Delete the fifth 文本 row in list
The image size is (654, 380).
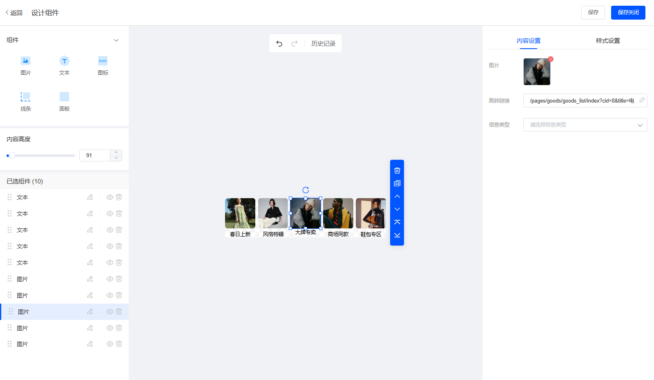[x=119, y=263]
